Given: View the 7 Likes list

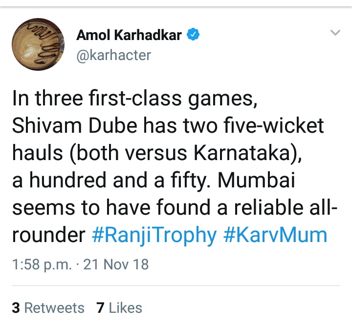Looking at the screenshot, I should pos(119,308).
